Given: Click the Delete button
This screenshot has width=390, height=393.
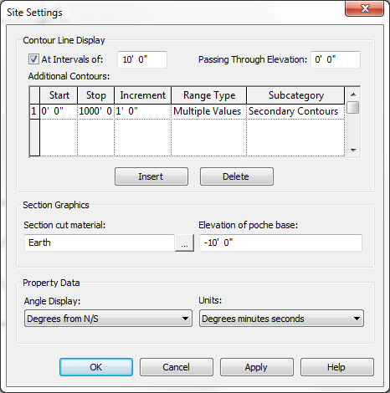Looking at the screenshot, I should click(x=237, y=176).
